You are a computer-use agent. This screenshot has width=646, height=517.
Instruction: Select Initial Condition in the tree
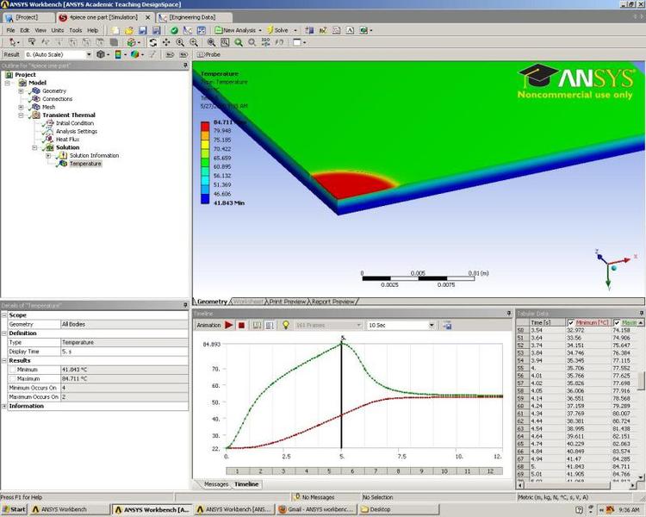click(x=75, y=123)
